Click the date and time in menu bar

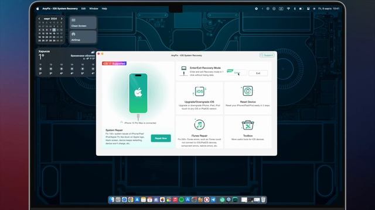[329, 9]
